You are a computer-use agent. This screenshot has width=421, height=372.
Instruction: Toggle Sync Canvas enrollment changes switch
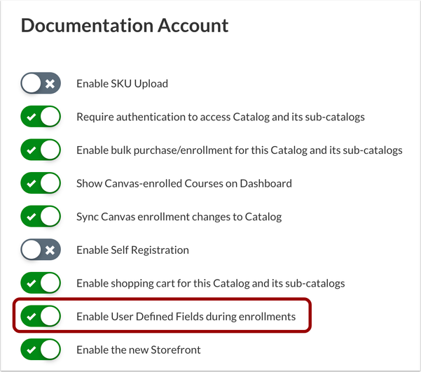point(41,217)
